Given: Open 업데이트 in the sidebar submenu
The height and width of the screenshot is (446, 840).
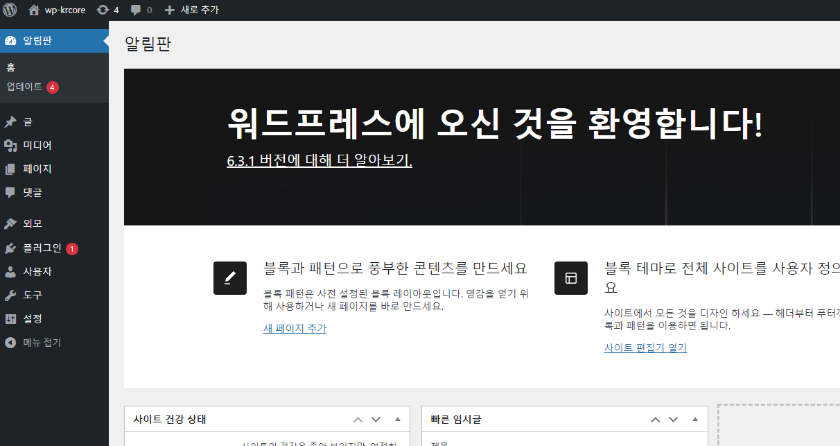Looking at the screenshot, I should coord(25,87).
